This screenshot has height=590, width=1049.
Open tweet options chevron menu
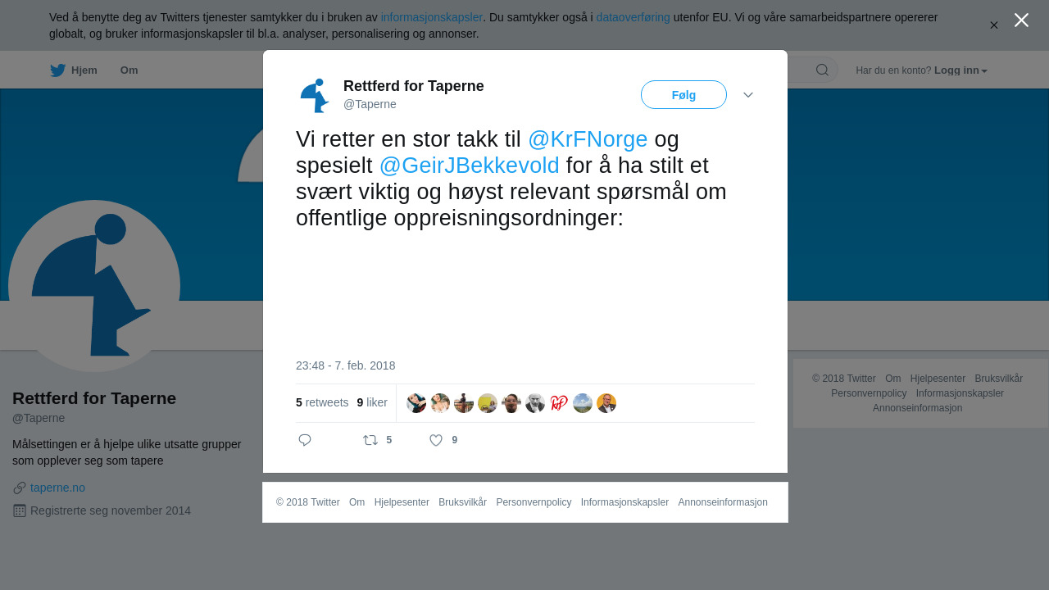(x=748, y=95)
